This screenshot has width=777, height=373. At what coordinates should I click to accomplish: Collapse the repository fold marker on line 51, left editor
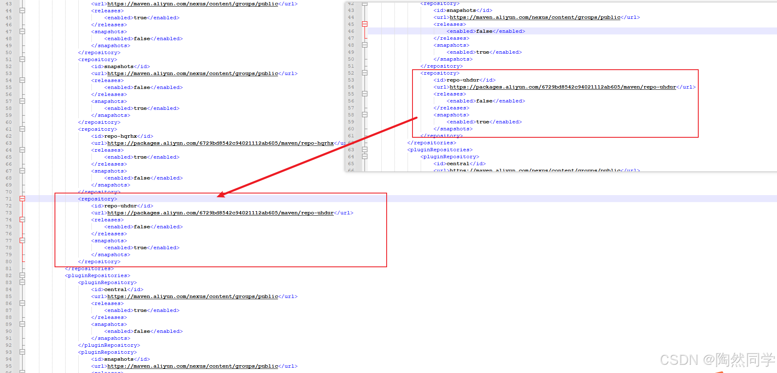point(23,59)
